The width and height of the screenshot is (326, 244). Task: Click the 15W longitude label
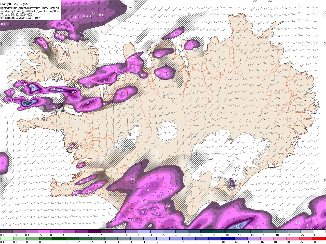point(270,2)
